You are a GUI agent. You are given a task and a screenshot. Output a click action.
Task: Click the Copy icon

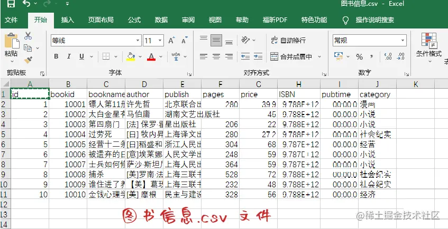pyautogui.click(x=28, y=48)
